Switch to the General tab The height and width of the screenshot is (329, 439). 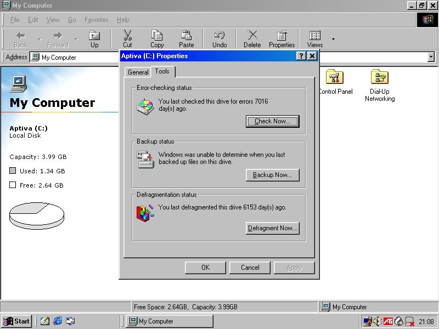coord(138,72)
